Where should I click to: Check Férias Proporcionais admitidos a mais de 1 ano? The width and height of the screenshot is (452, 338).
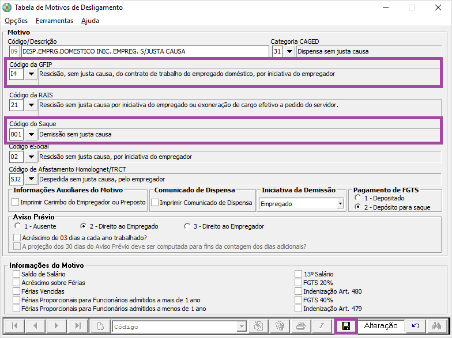16,299
